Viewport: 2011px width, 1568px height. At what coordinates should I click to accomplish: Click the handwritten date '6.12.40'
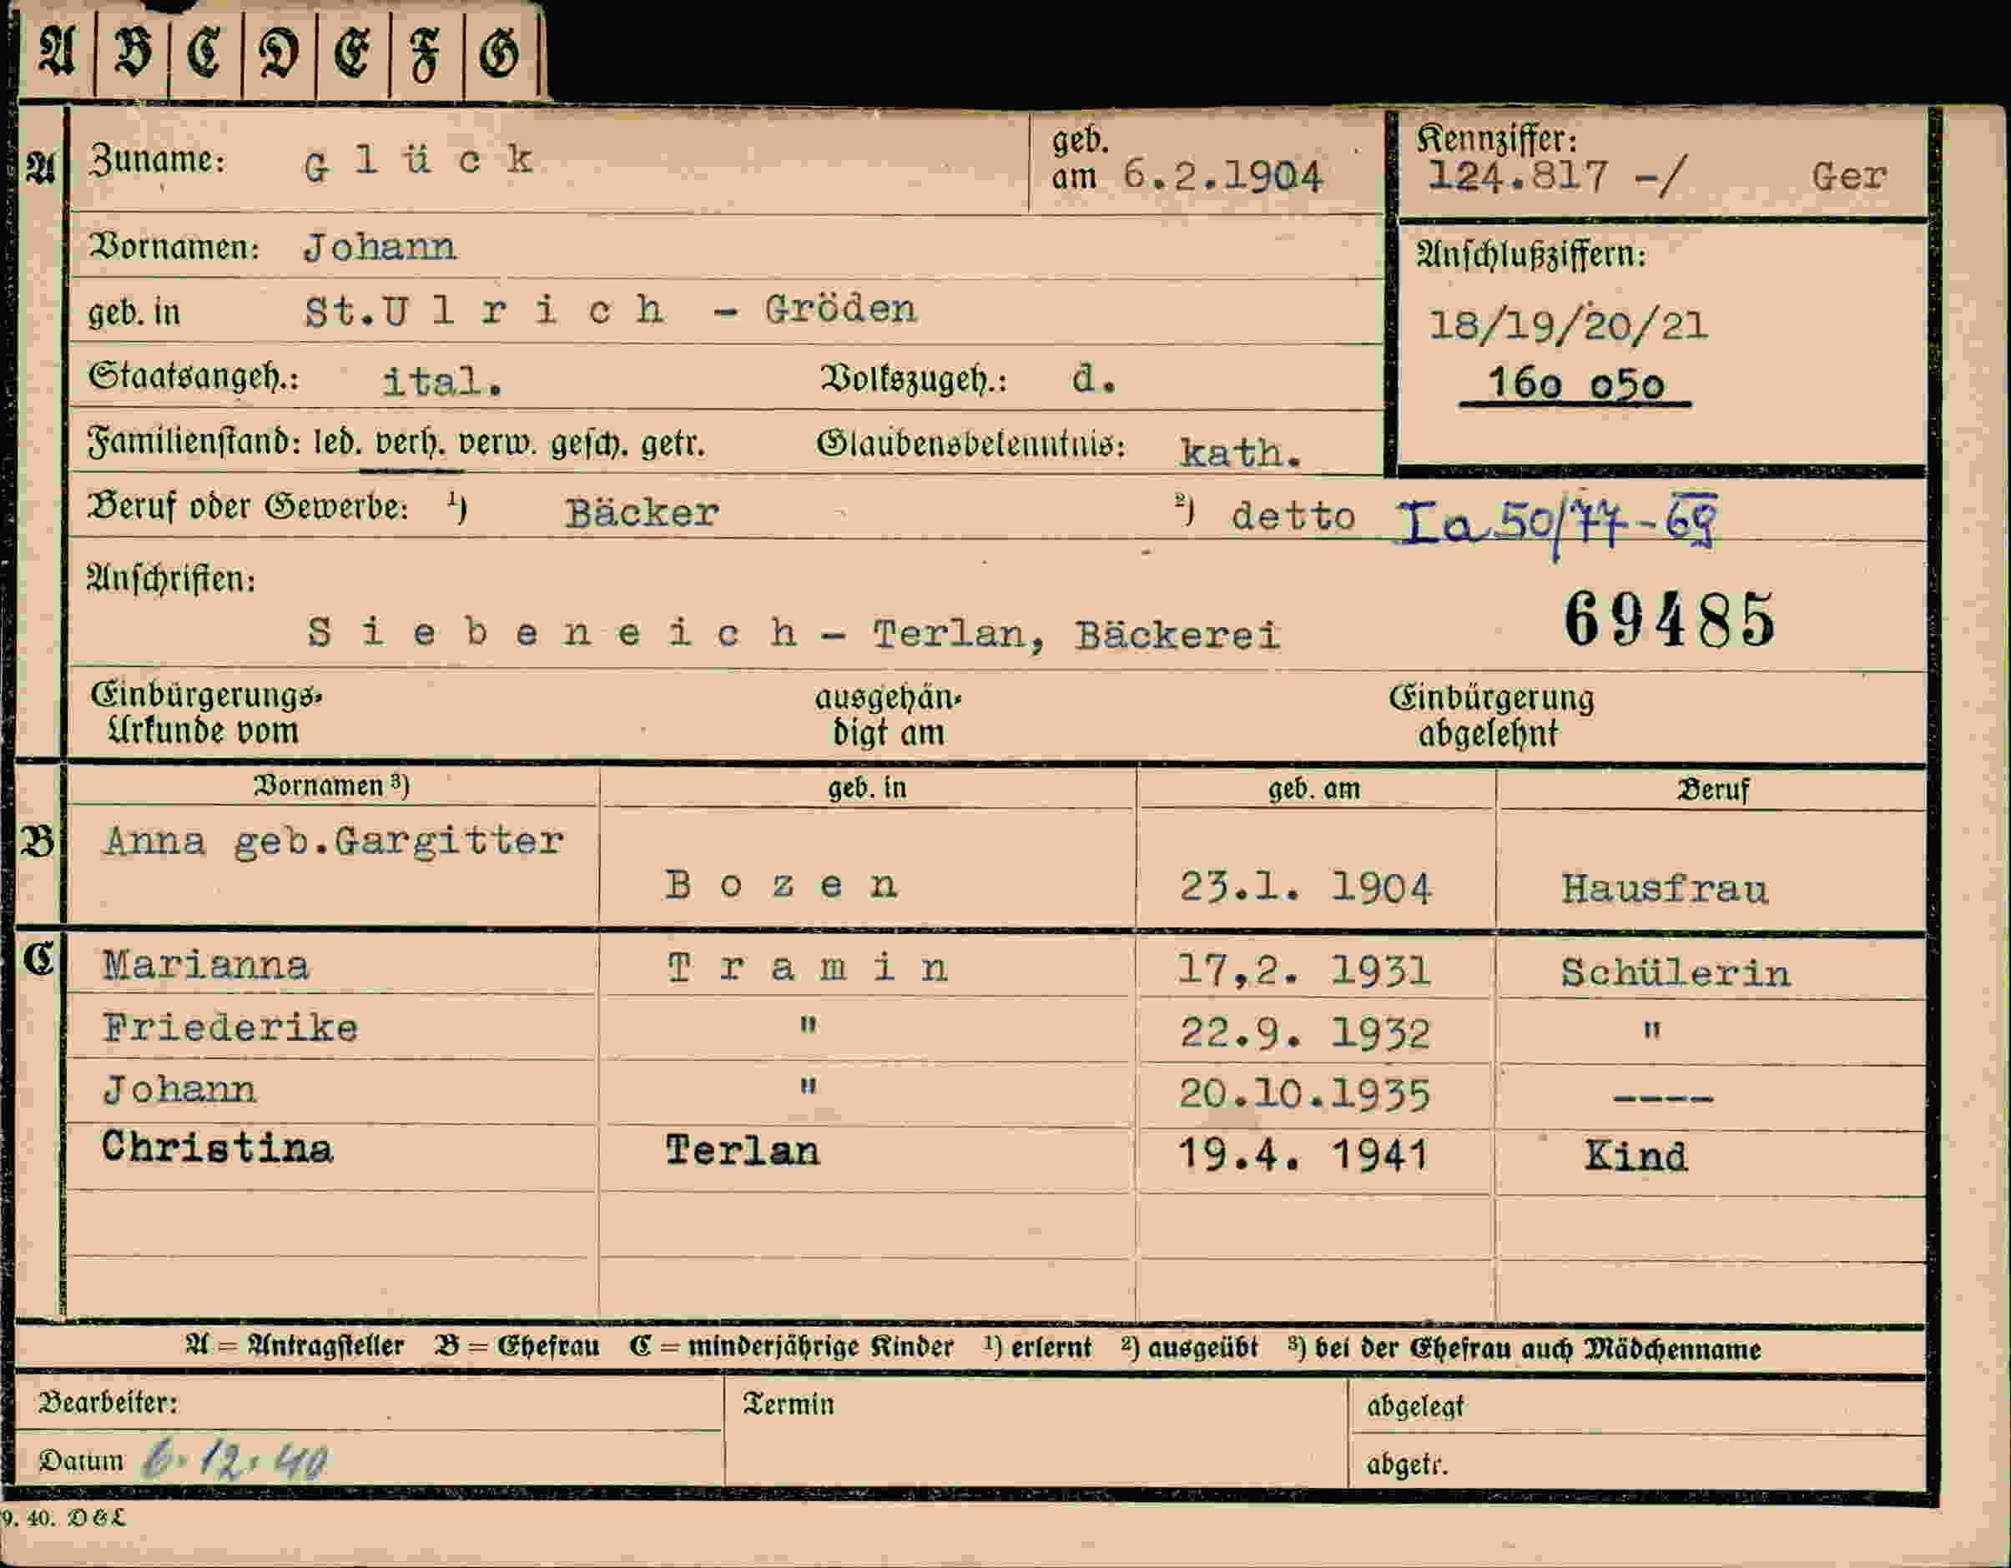pyautogui.click(x=235, y=1460)
